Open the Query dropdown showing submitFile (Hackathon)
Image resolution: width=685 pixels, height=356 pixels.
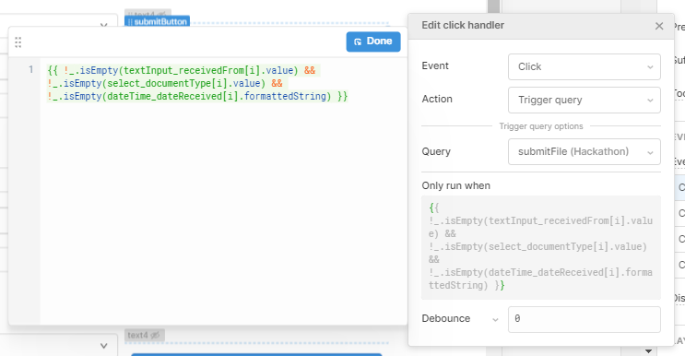(x=585, y=151)
